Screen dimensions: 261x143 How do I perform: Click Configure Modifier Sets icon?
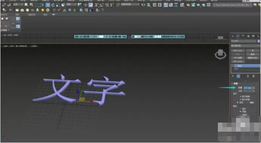253,76
